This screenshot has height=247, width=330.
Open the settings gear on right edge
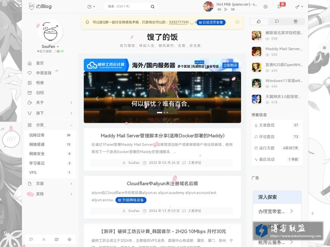coord(324,48)
